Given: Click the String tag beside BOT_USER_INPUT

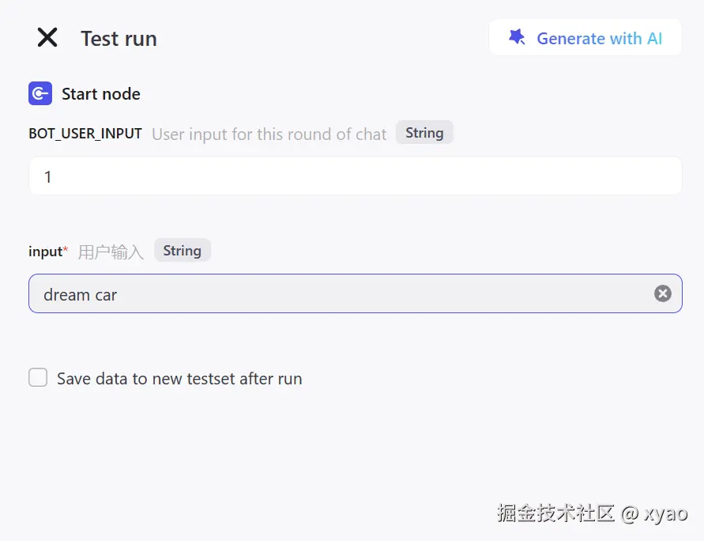Looking at the screenshot, I should [x=424, y=132].
